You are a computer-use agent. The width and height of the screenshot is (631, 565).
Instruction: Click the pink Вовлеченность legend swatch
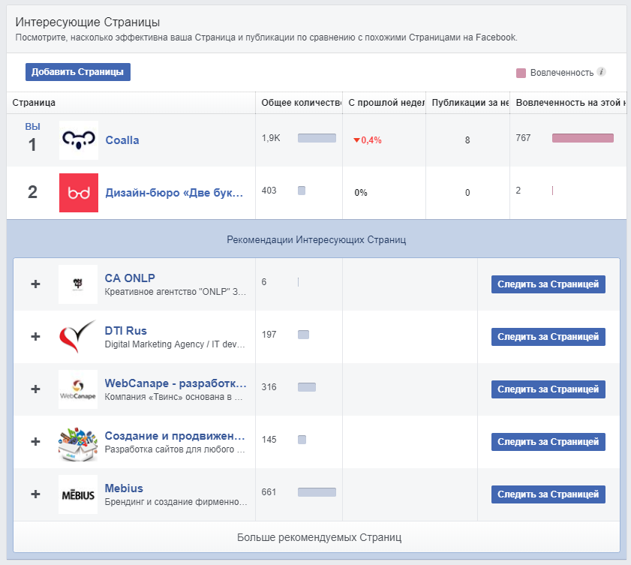coord(521,73)
